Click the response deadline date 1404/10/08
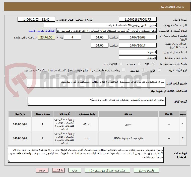191x177 pixels. 138,37
